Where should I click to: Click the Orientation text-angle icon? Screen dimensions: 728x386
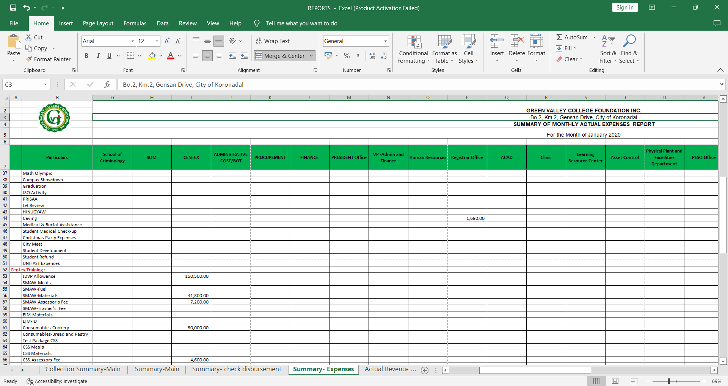click(x=233, y=41)
